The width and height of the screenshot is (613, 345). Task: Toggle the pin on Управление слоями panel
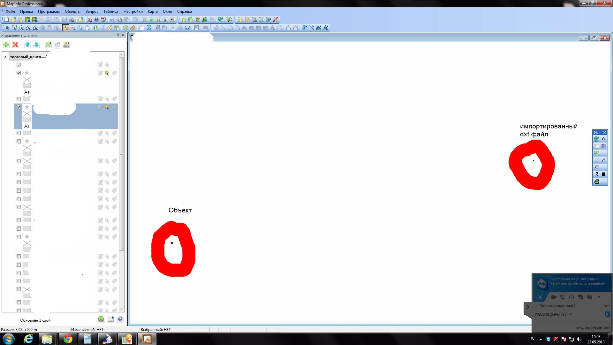[118, 35]
